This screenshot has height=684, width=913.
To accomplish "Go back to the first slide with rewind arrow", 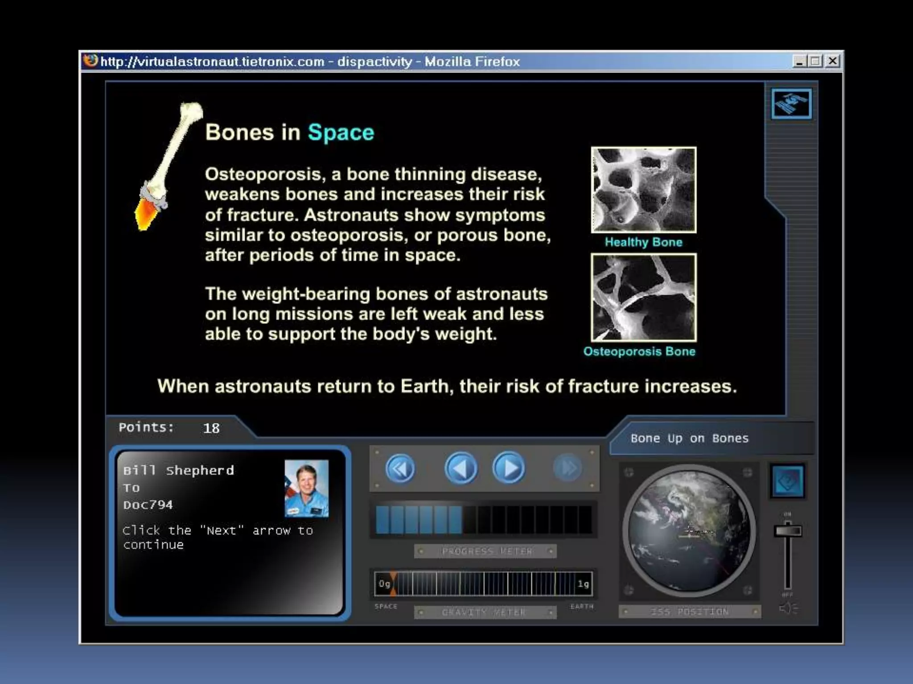I will click(400, 468).
